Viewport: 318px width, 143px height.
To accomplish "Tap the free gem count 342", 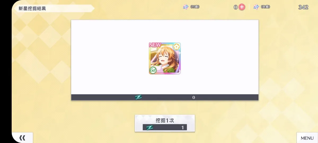I will pos(303,7).
